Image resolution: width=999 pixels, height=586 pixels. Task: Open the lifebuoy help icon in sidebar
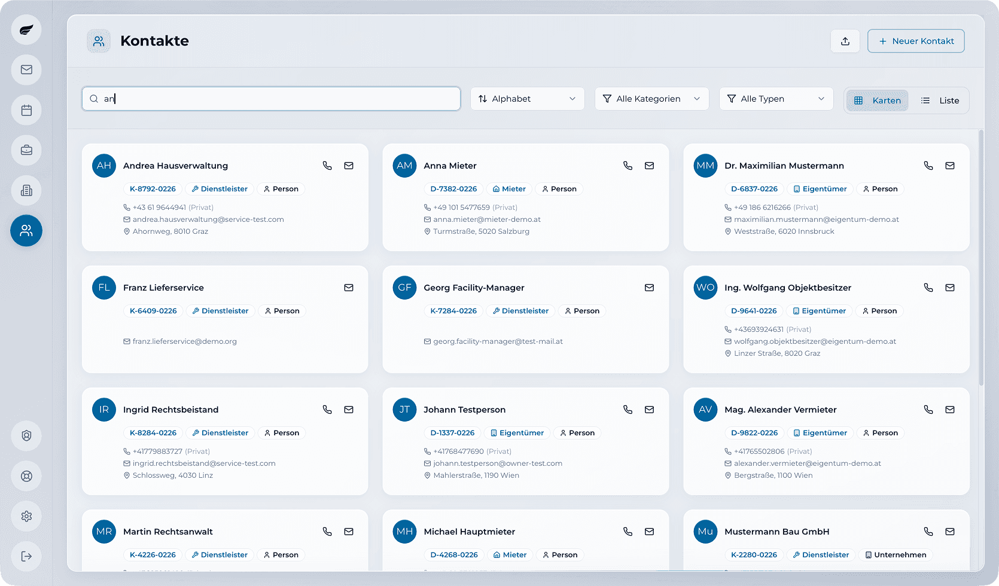coord(26,476)
